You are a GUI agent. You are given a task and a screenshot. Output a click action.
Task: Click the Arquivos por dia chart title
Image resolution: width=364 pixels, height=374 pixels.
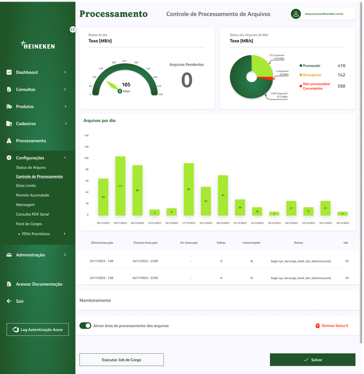99,120
